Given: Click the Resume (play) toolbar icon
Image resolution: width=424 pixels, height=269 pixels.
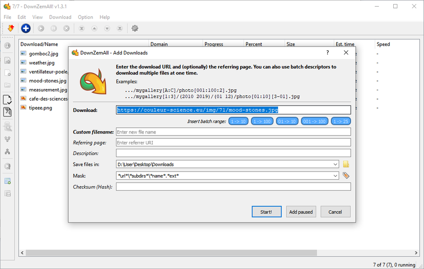Looking at the screenshot, I should 41,28.
